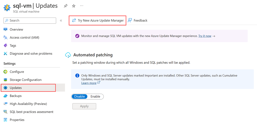Click the SQL virtual machine resource icon
Screen dimensions: 257x123
tap(7, 8)
